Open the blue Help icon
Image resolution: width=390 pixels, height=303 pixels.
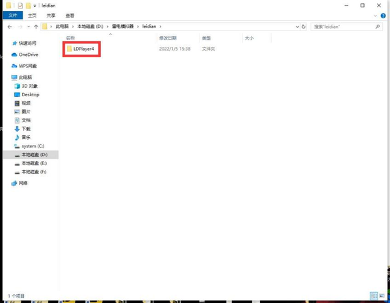pos(383,16)
